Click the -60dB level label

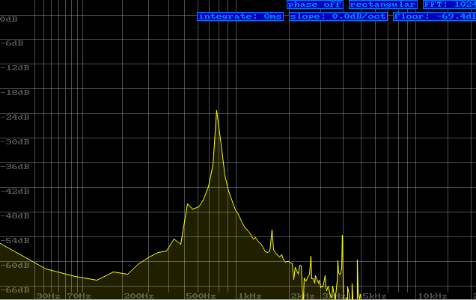click(x=15, y=265)
